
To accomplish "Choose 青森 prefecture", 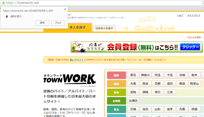I will point(182,109).
